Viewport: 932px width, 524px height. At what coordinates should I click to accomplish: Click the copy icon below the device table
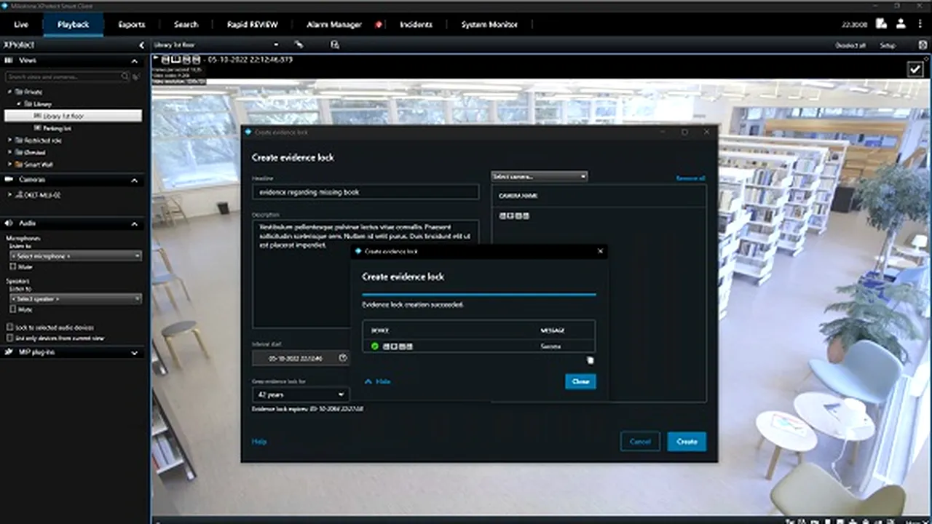[590, 360]
